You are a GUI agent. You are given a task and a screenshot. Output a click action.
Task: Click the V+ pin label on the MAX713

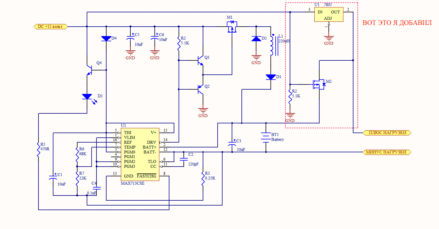tap(154, 133)
